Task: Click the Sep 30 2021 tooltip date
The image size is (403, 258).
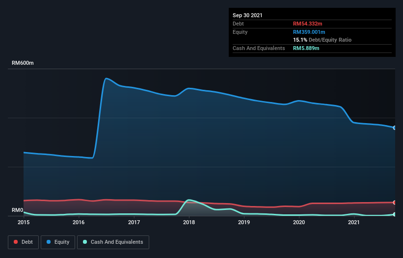Action: pos(247,15)
